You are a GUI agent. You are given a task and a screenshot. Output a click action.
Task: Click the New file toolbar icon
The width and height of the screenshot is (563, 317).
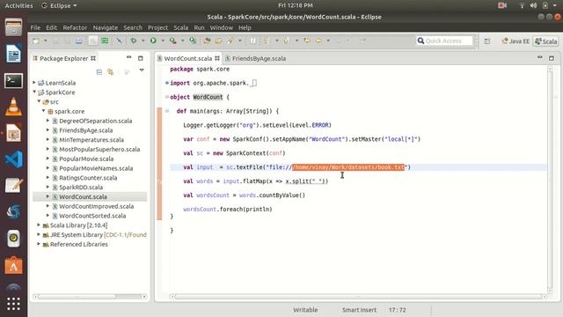click(x=36, y=41)
